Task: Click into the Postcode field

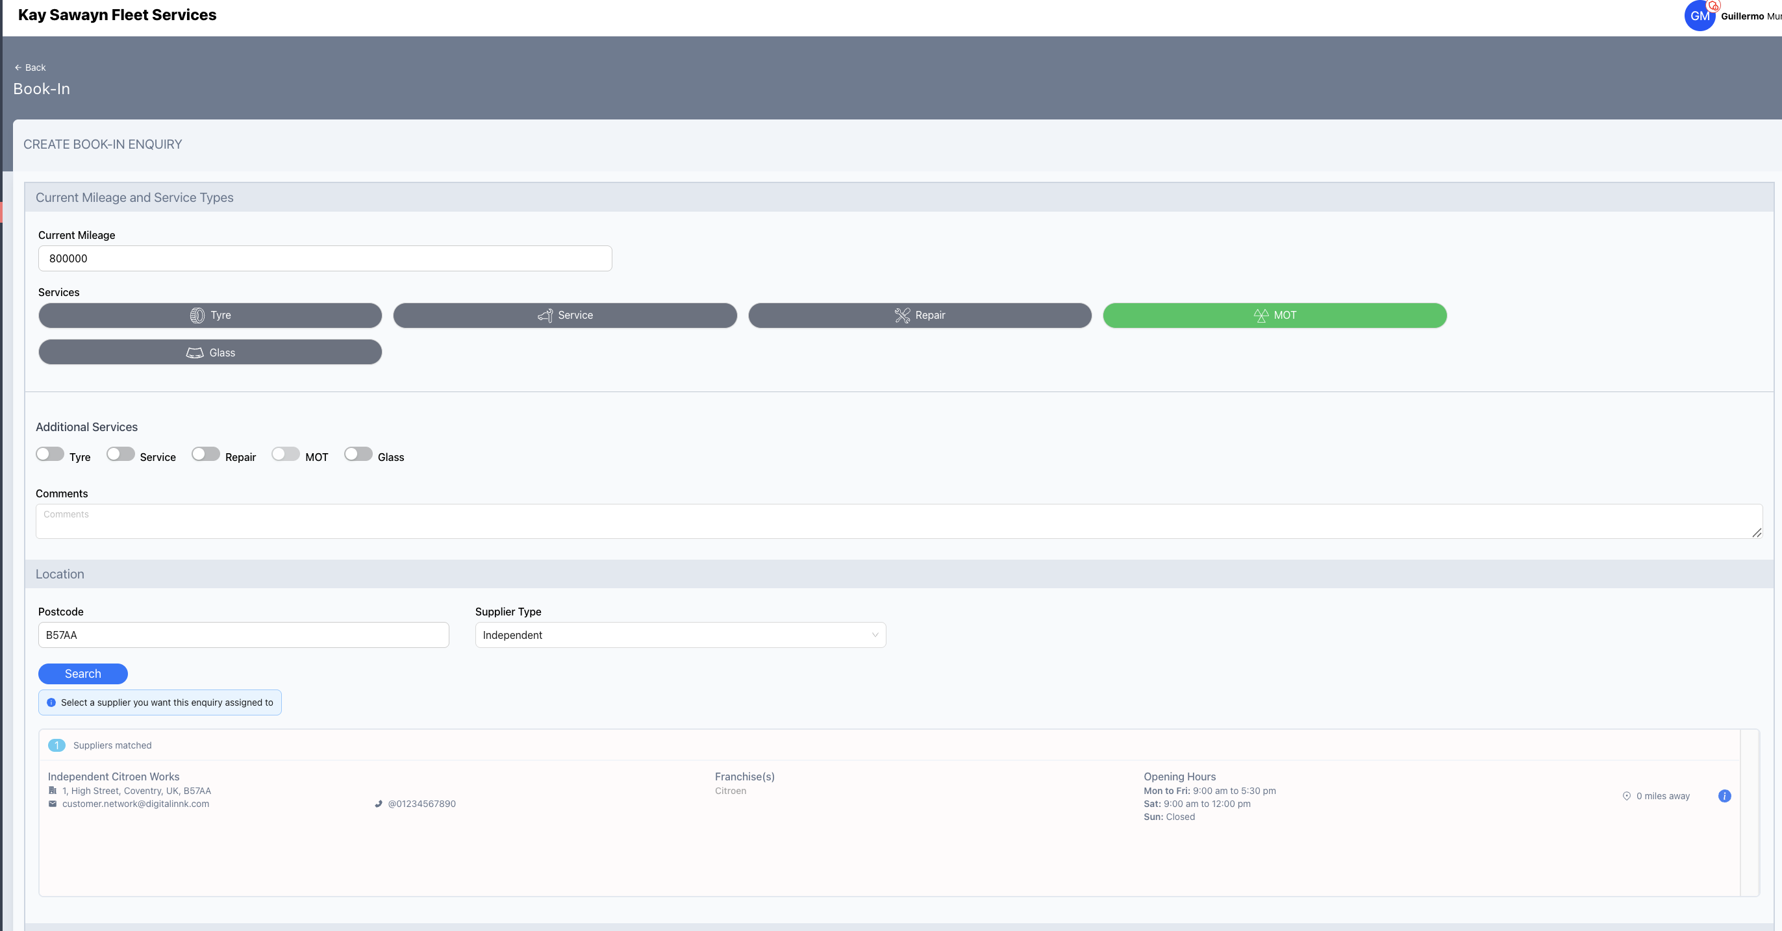Action: tap(244, 635)
